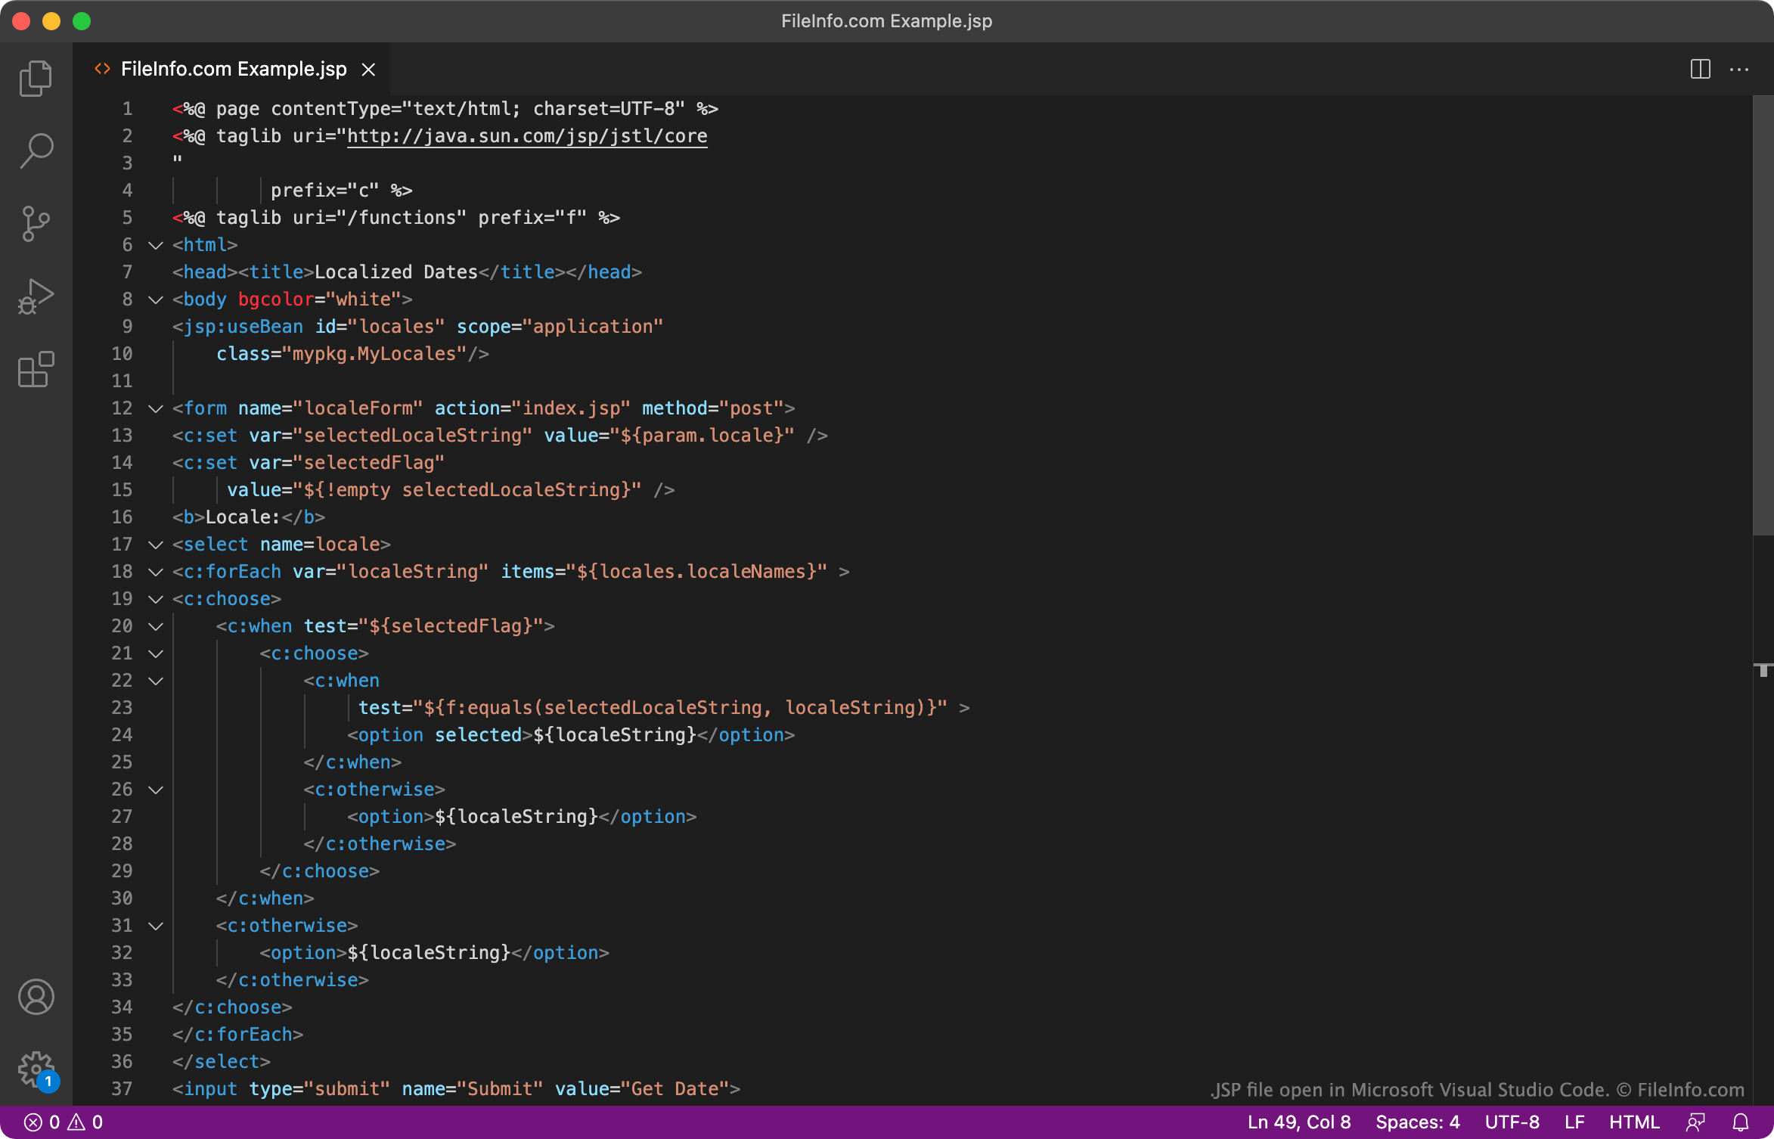Open the Search view in activity bar
The image size is (1774, 1139).
(36, 151)
